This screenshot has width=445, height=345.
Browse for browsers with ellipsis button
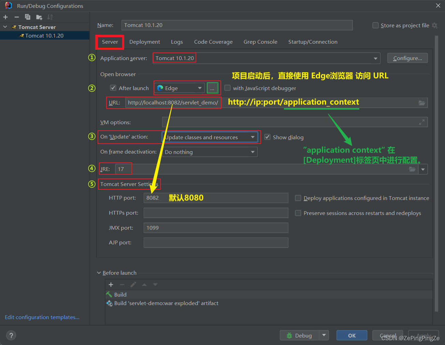[x=212, y=88]
